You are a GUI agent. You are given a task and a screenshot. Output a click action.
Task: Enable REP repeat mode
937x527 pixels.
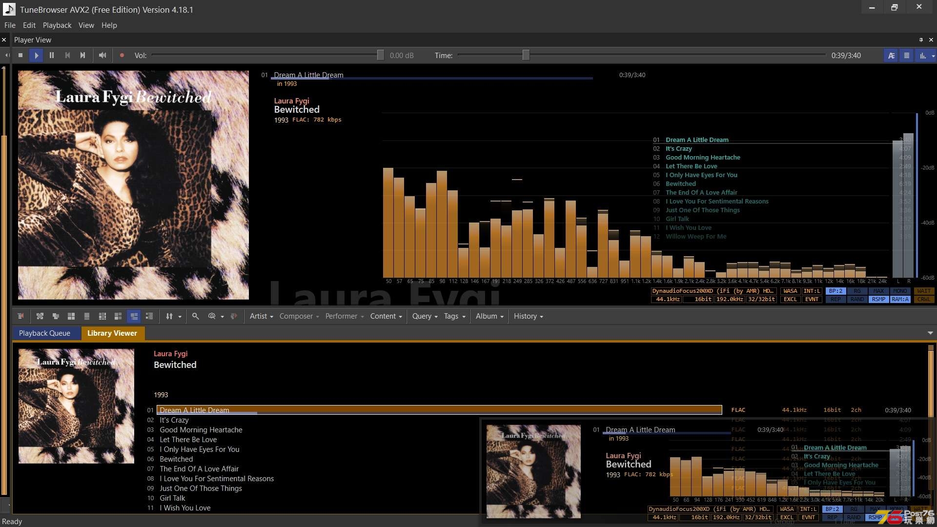pos(835,299)
